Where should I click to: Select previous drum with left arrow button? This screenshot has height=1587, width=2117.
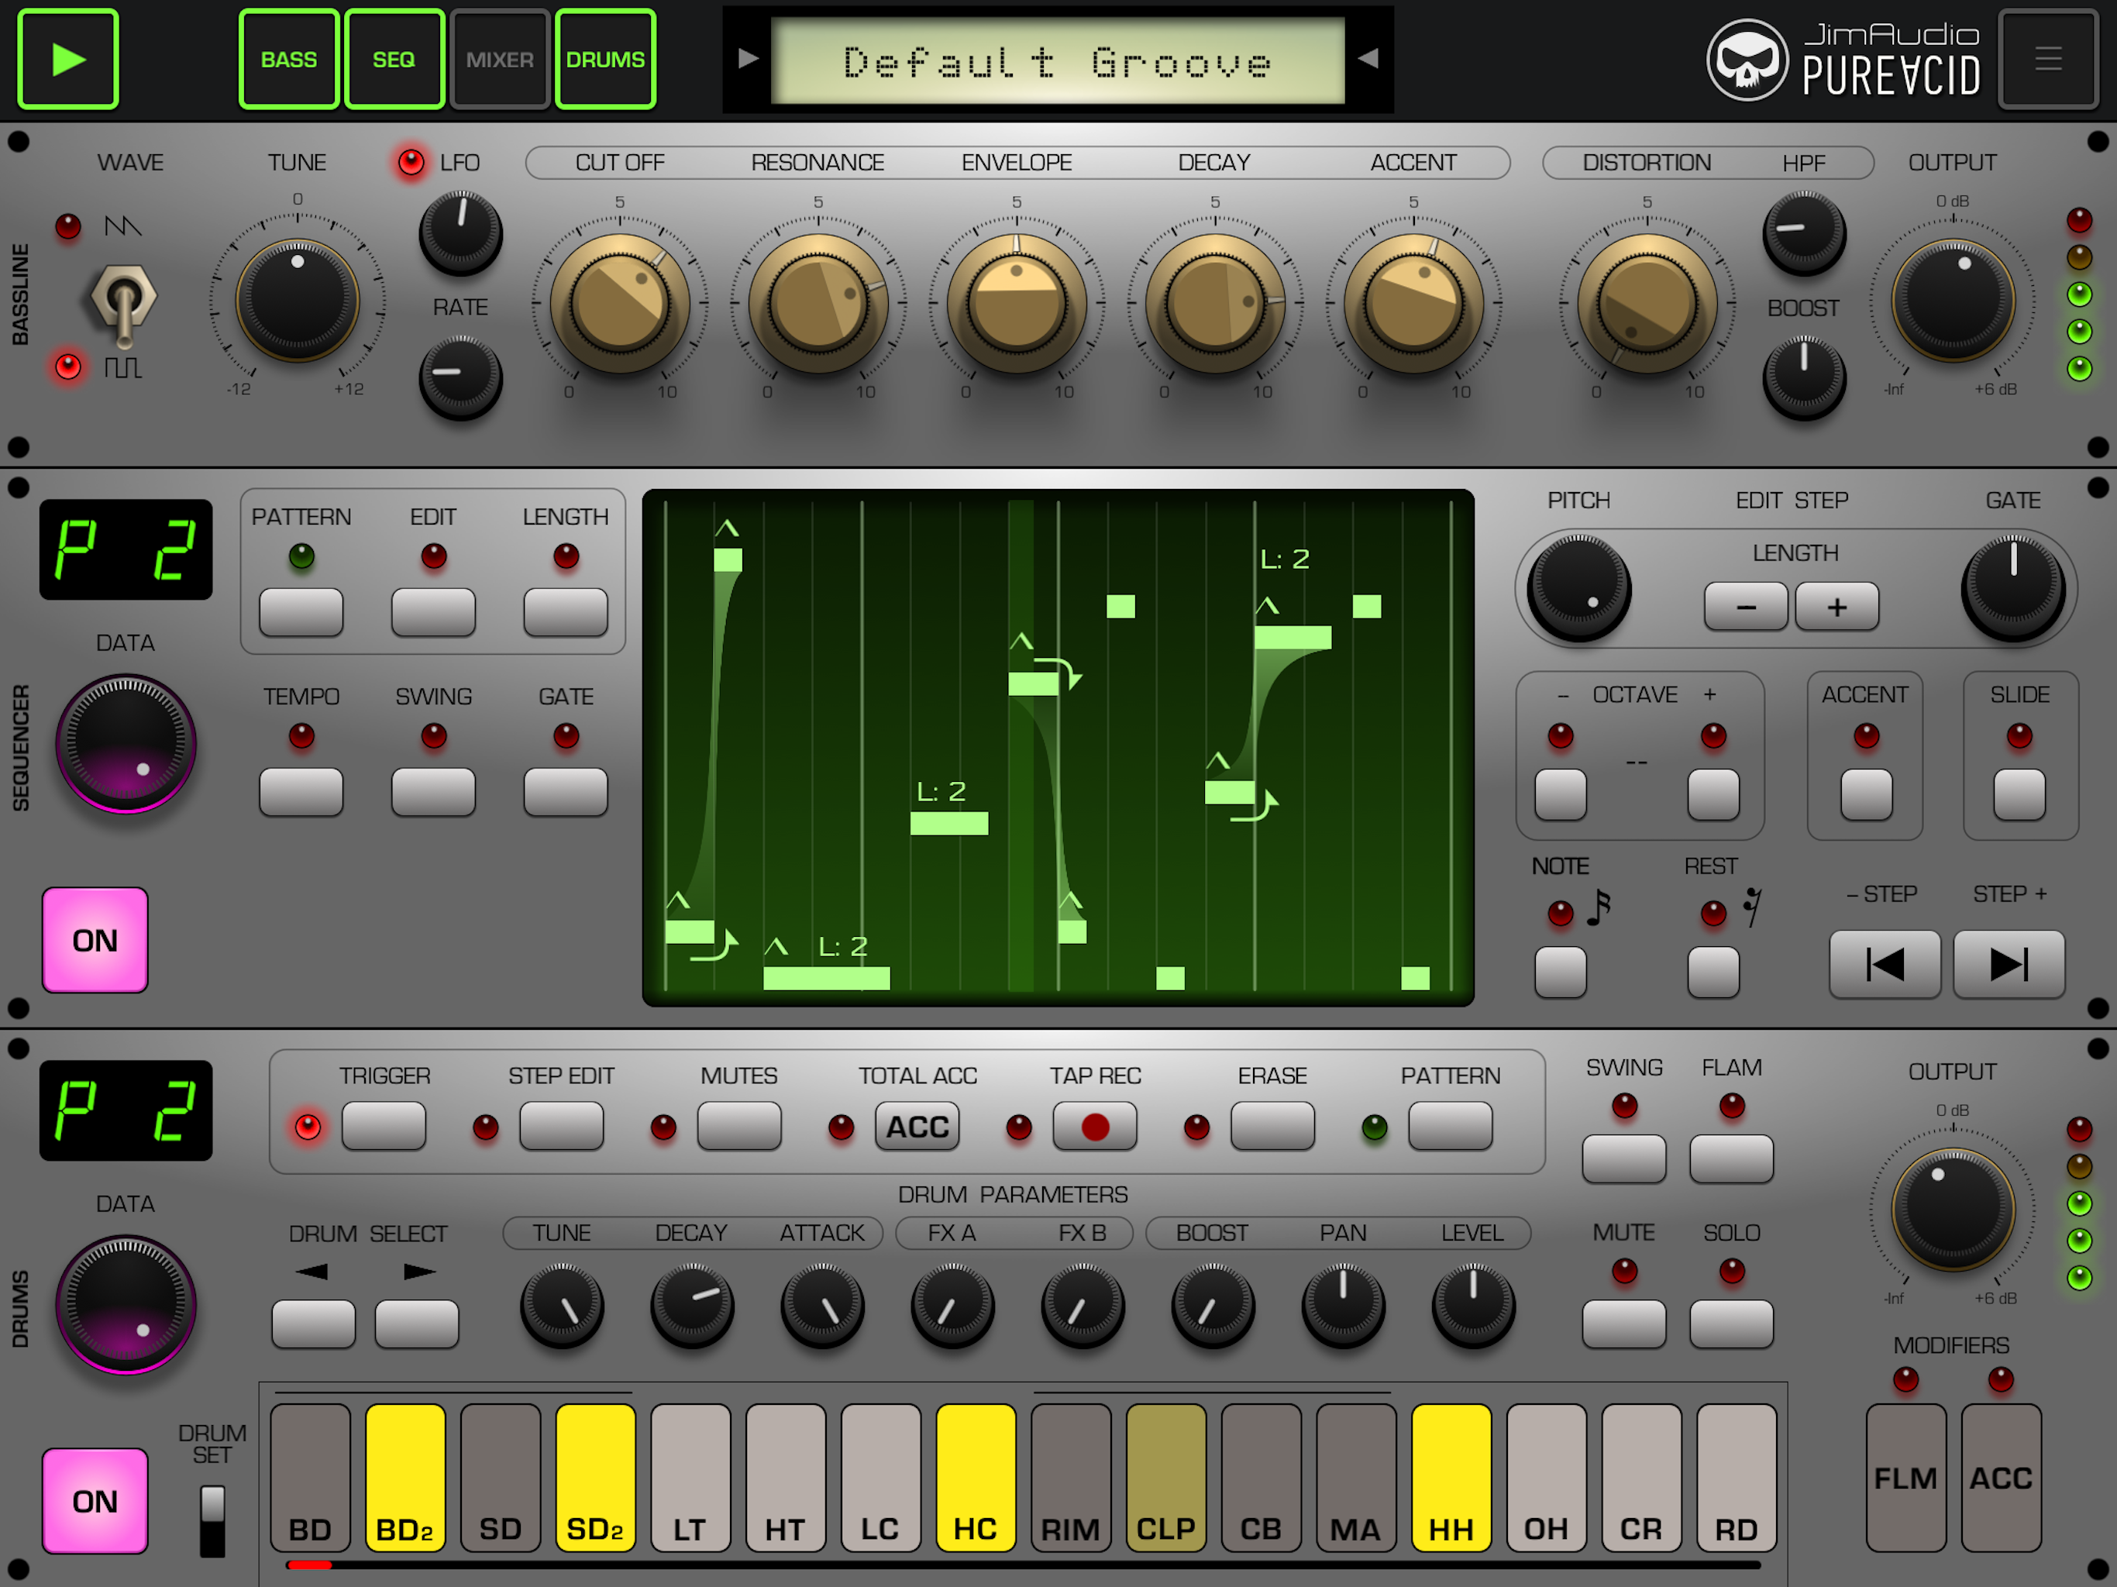point(313,1324)
